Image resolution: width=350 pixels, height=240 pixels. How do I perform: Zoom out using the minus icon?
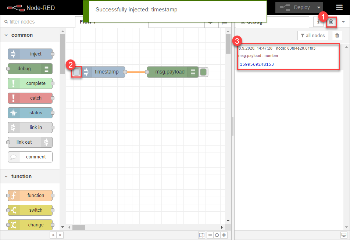click(210, 235)
